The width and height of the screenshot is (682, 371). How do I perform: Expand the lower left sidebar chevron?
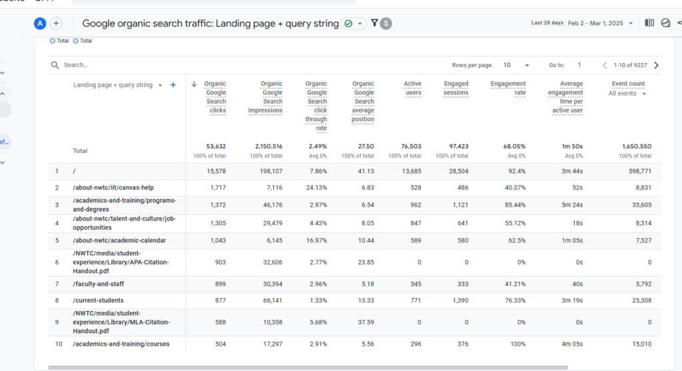pyautogui.click(x=3, y=162)
